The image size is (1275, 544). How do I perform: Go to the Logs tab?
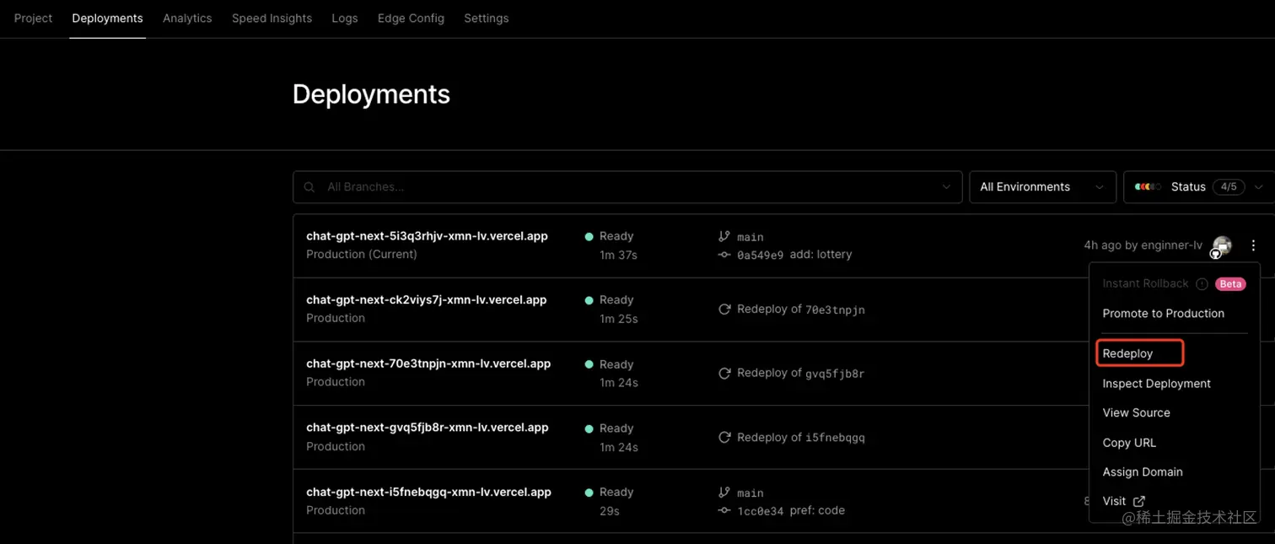345,18
